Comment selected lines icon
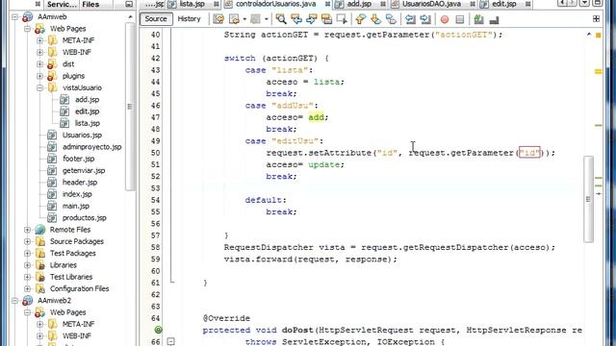This screenshot has width=616, height=346. coord(478,19)
